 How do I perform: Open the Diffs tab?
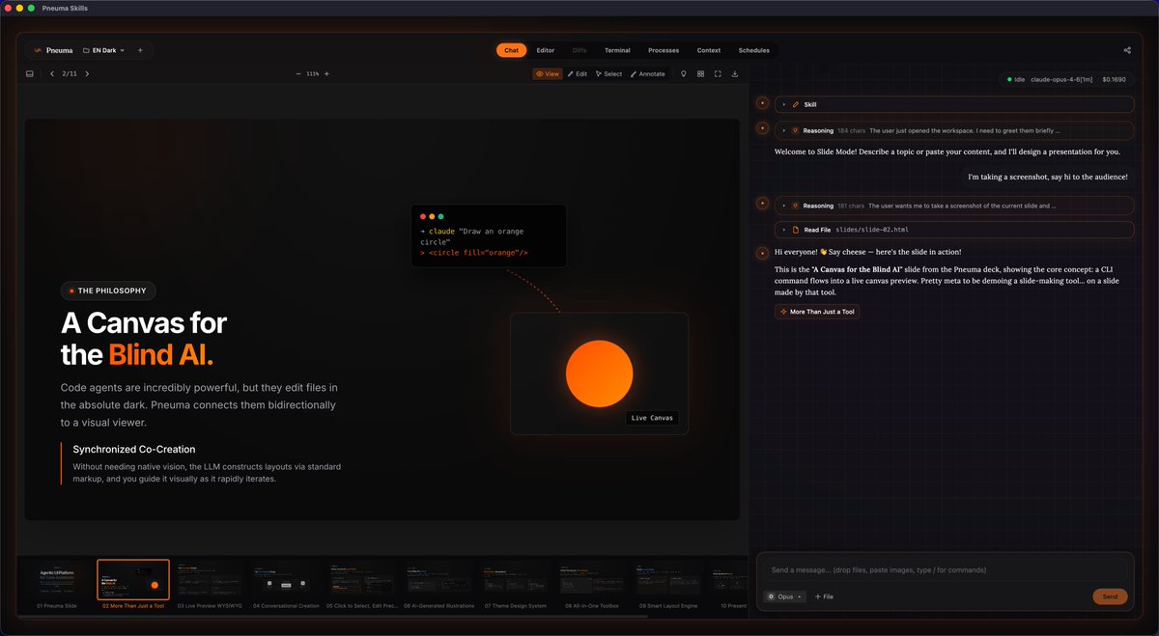[x=579, y=50]
